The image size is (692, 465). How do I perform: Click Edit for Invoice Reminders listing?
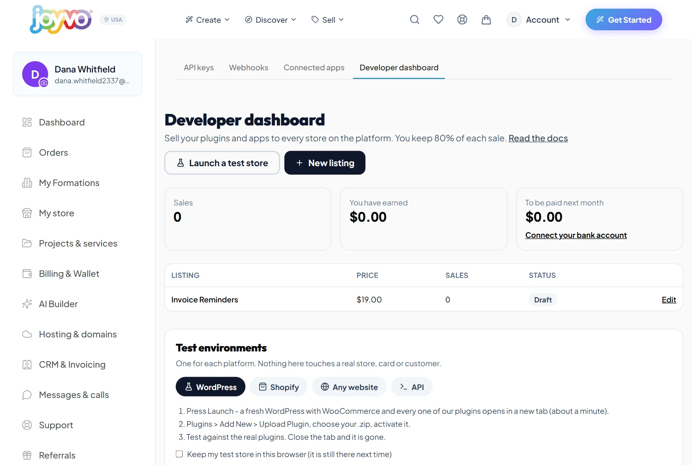coord(669,300)
